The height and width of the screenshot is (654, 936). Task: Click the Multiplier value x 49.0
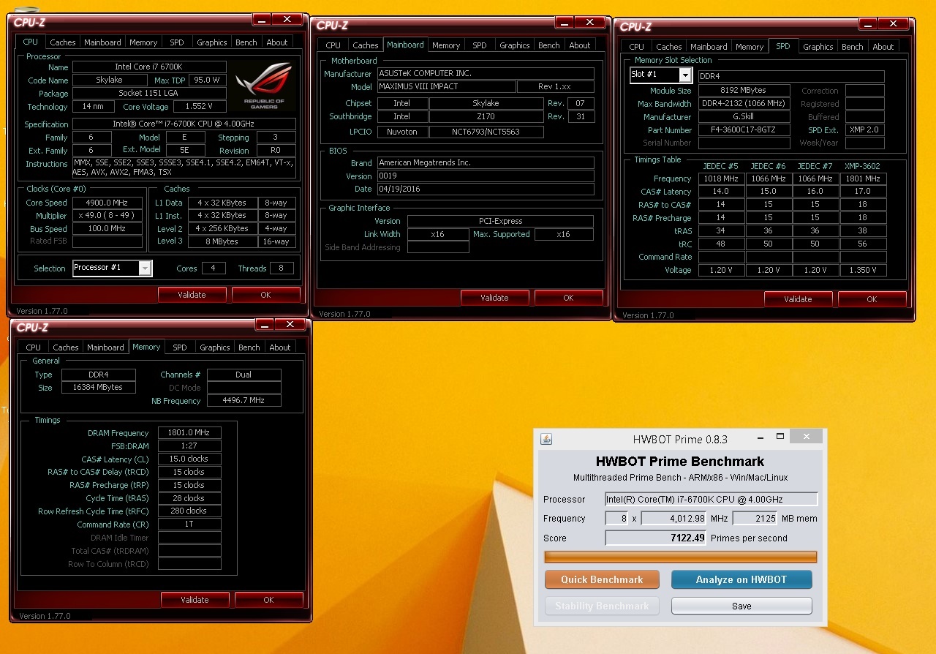pos(107,216)
